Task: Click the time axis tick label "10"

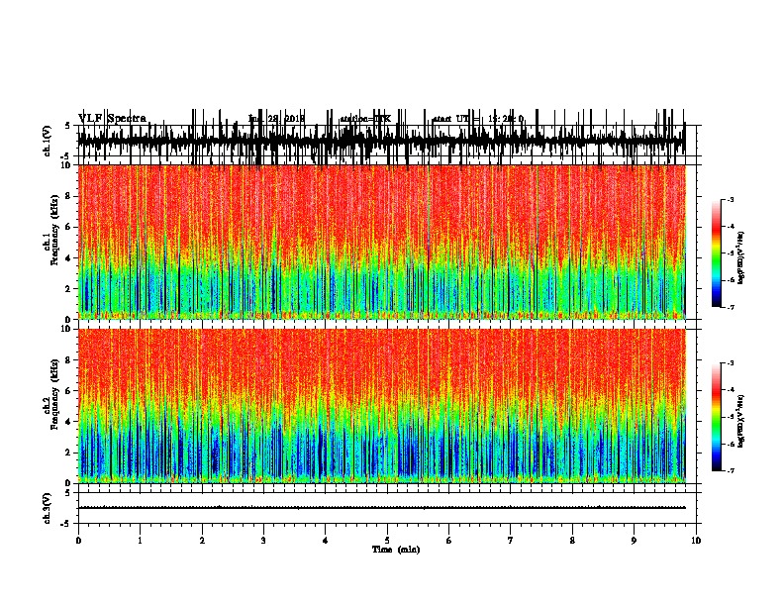Action: 696,541
